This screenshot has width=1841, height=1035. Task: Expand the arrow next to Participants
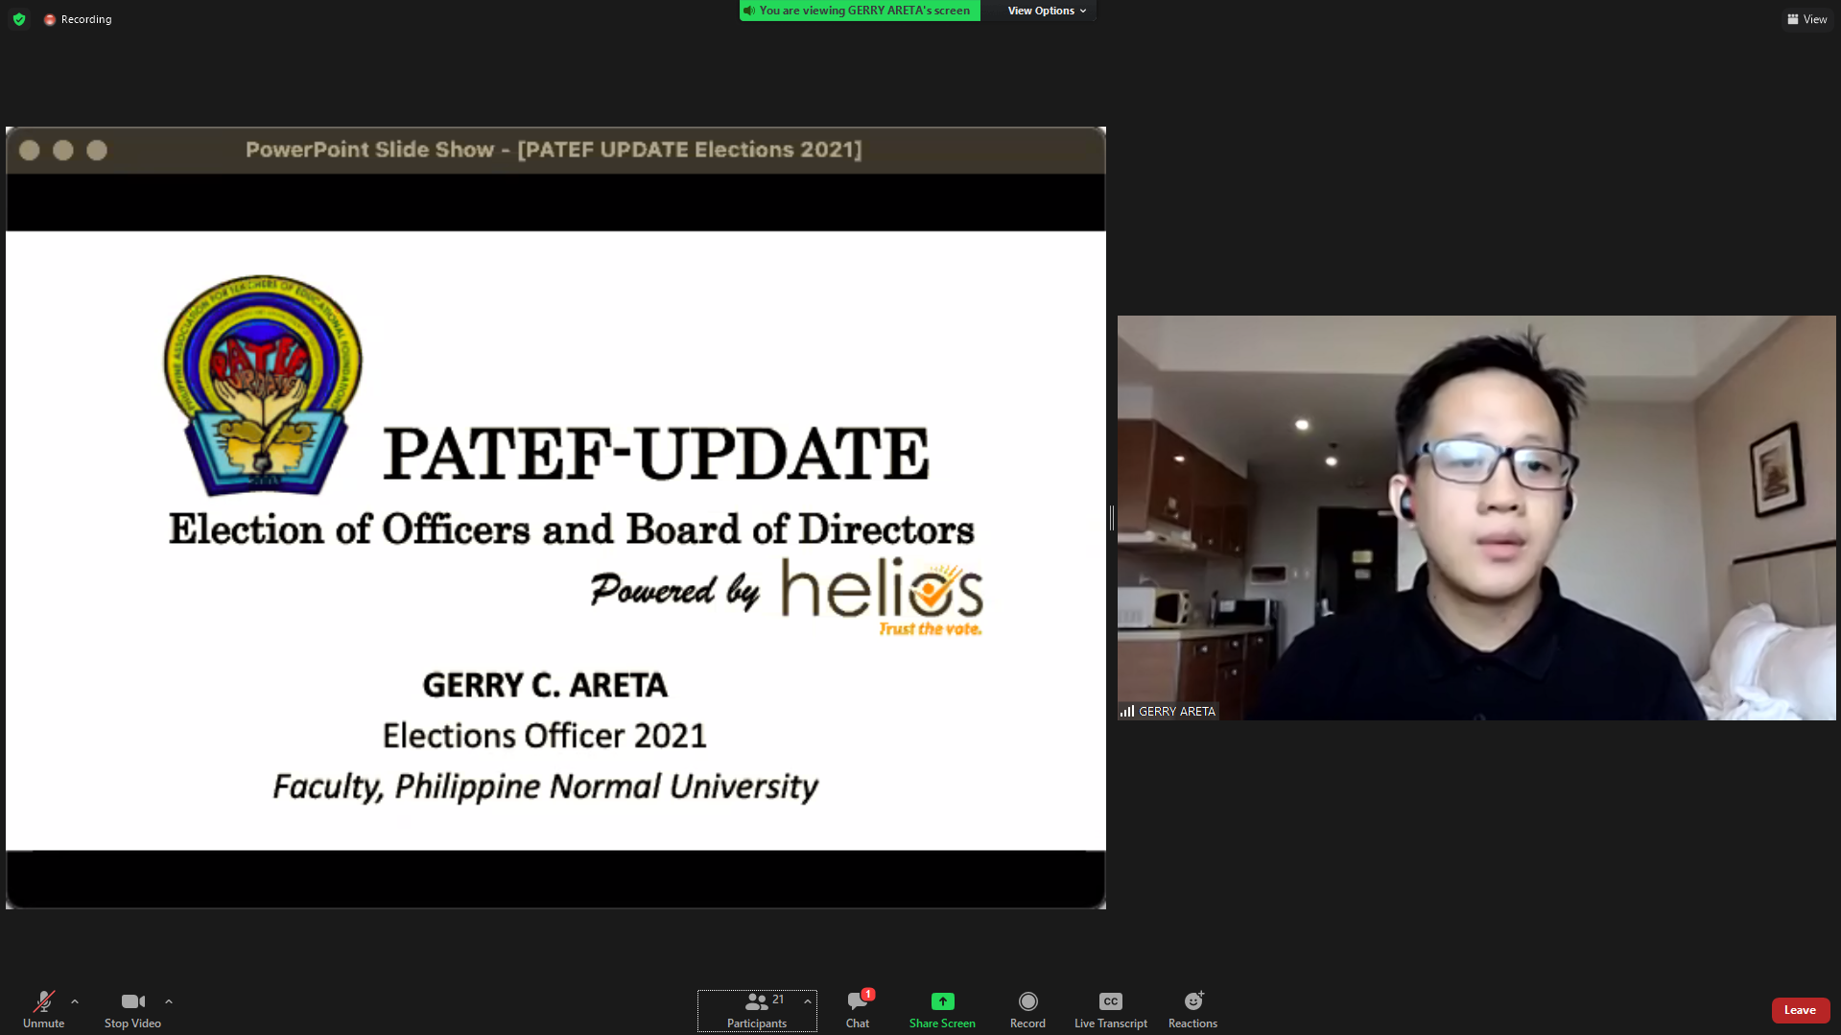pos(808,1001)
